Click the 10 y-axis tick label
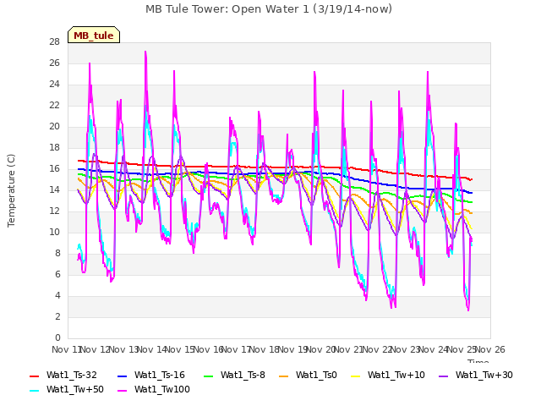The image size is (541, 406). pos(55,233)
